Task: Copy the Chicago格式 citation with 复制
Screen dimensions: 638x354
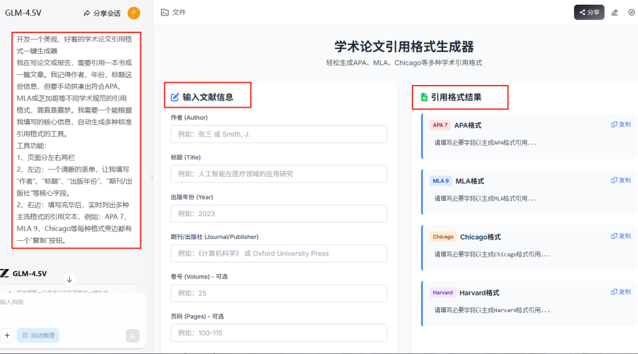Action: tap(621, 236)
